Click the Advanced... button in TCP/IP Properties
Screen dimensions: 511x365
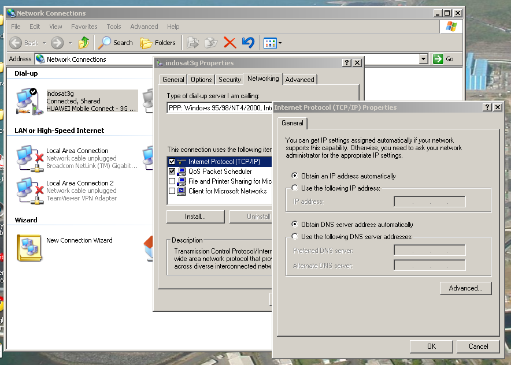(465, 288)
